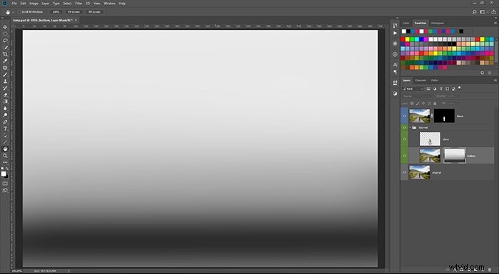
Task: Click the share icon at top right
Action: [493, 12]
